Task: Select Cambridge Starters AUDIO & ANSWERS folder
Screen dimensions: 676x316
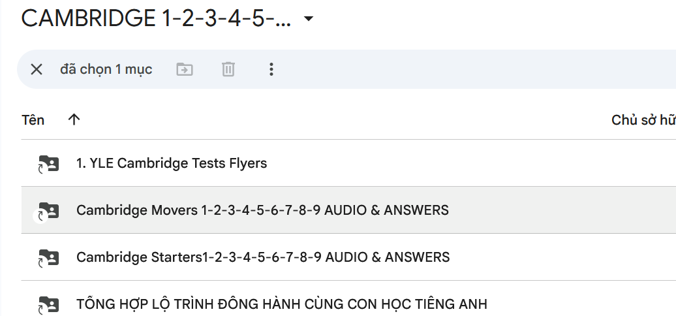Action: tap(263, 257)
